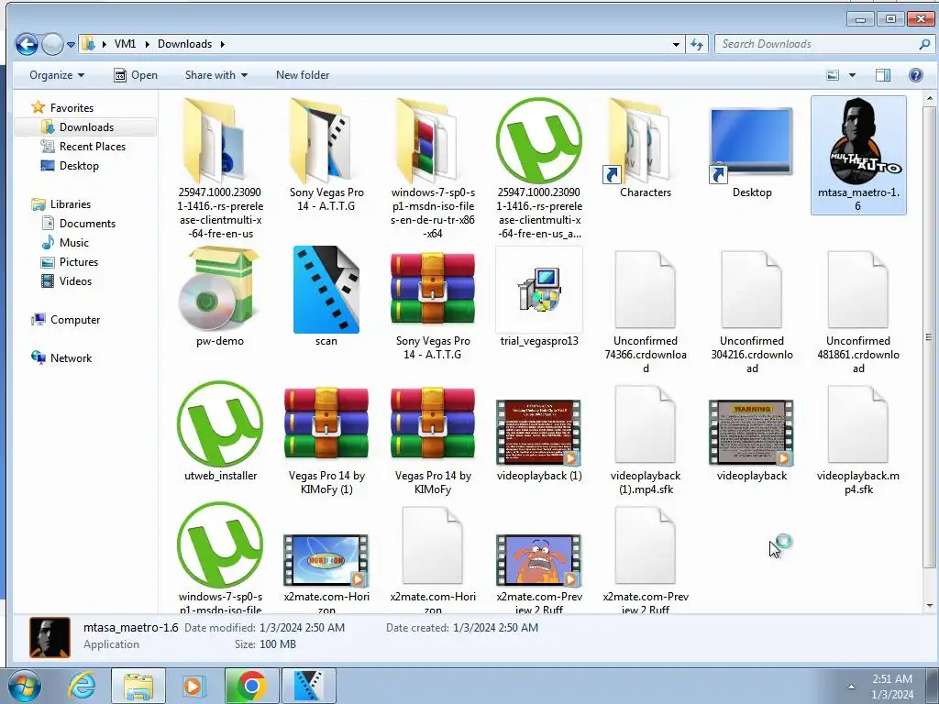Screen dimensions: 939x704
Task: Click the Open button in the toolbar
Action: (x=136, y=75)
